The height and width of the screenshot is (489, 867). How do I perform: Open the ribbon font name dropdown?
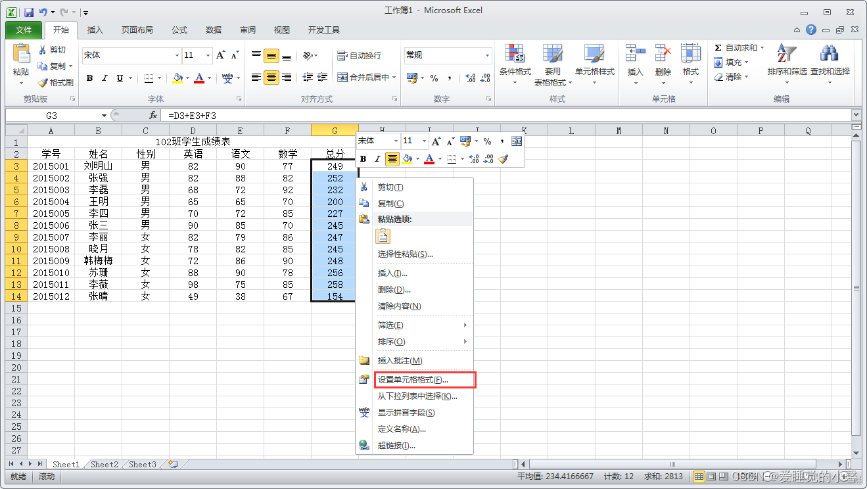click(176, 55)
